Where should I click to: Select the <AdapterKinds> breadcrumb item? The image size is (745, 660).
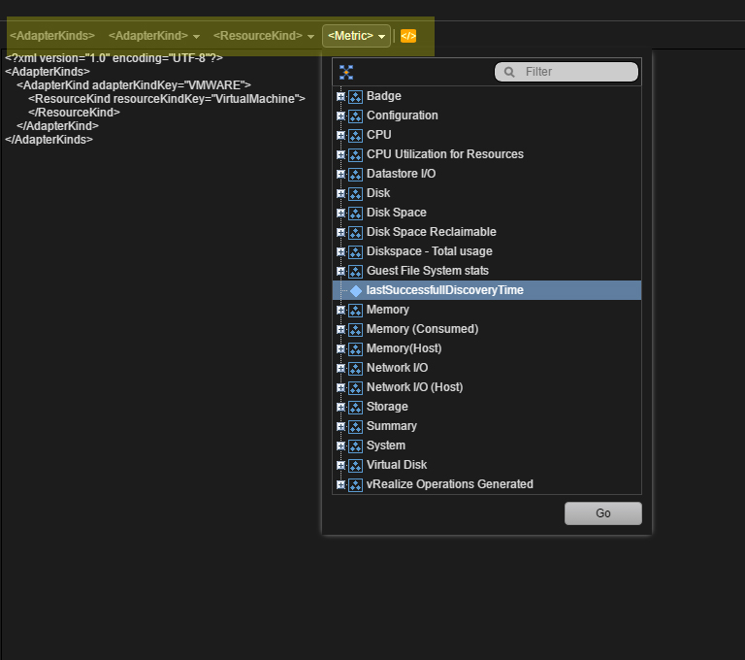[x=52, y=36]
